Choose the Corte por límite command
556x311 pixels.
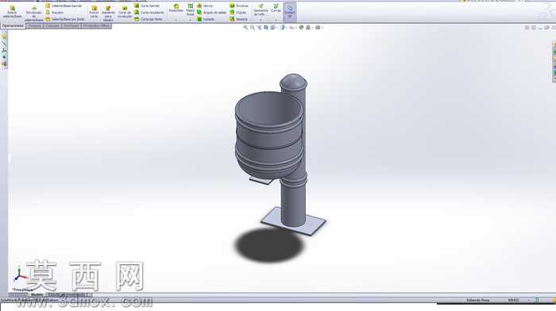click(x=149, y=19)
